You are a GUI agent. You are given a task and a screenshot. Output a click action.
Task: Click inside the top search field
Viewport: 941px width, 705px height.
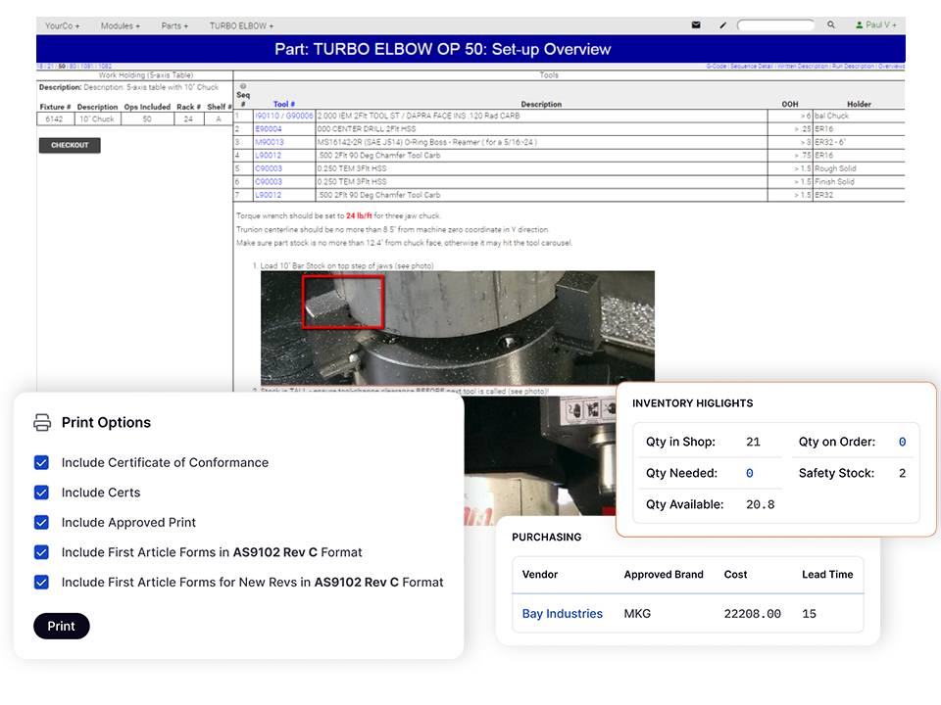776,25
